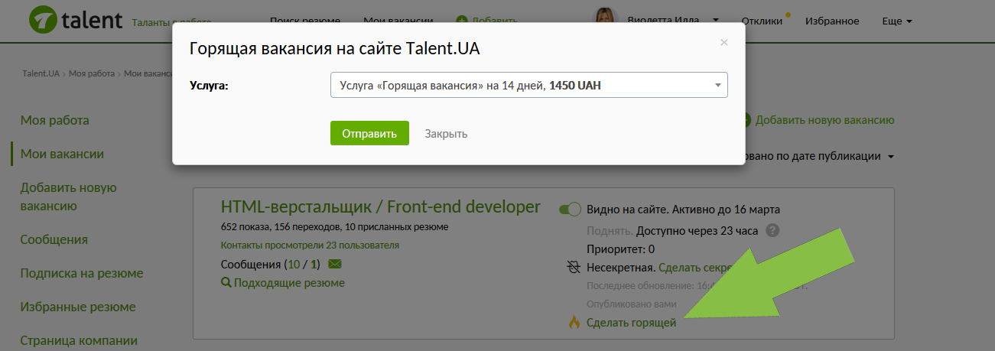Click the messages envelope icon
Viewport: 995px width, 351px height.
[334, 265]
